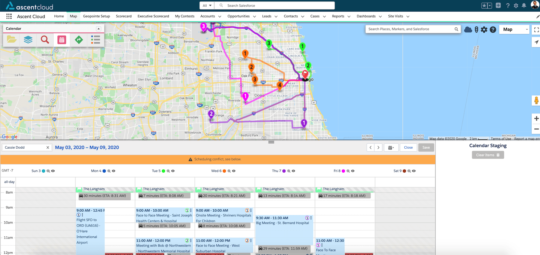The image size is (540, 255).
Task: Click the calendar Close button
Action: (x=408, y=148)
